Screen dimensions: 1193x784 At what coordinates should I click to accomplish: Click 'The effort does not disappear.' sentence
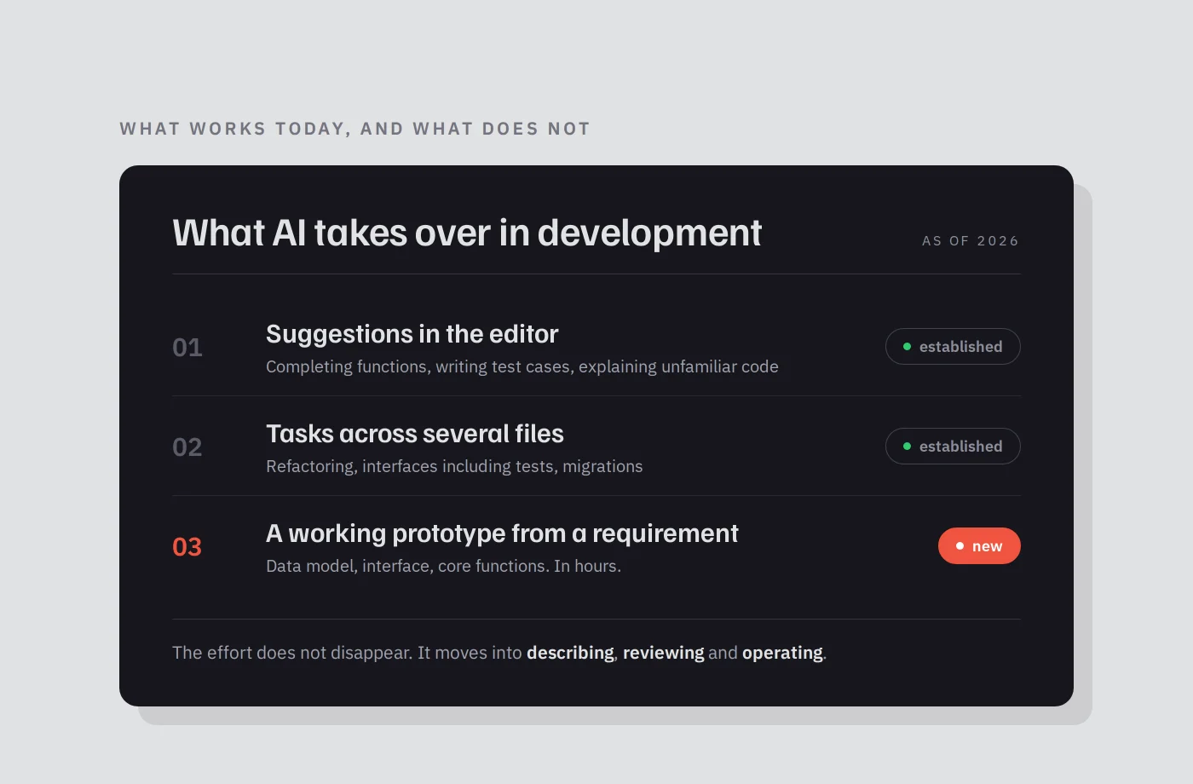292,653
